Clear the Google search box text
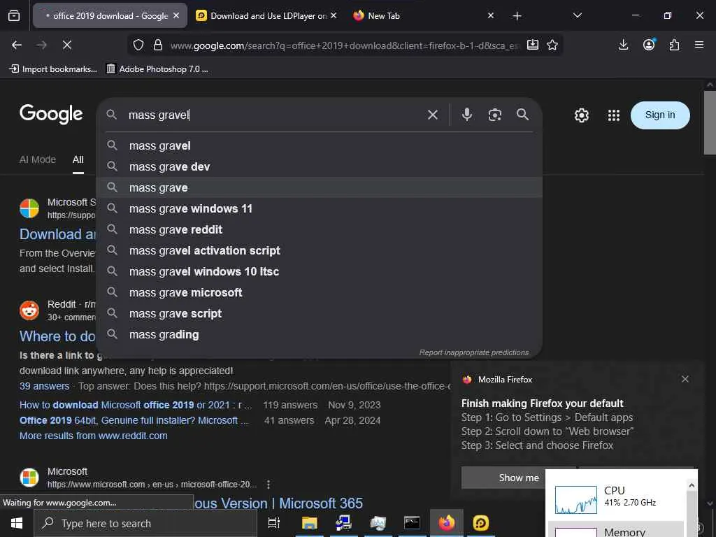Viewport: 716px width, 537px height. coord(432,115)
